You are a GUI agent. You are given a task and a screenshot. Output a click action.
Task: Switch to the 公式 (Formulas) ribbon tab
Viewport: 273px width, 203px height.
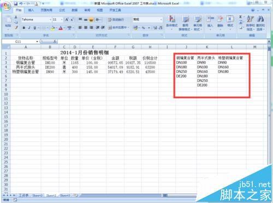click(x=62, y=10)
